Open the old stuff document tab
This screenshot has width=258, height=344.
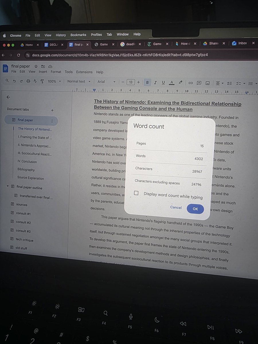[21, 248]
